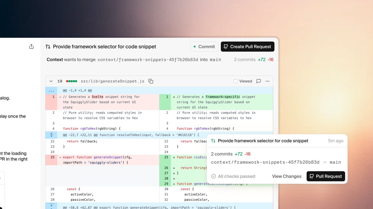Click the Pull Request button in popup

(x=326, y=176)
